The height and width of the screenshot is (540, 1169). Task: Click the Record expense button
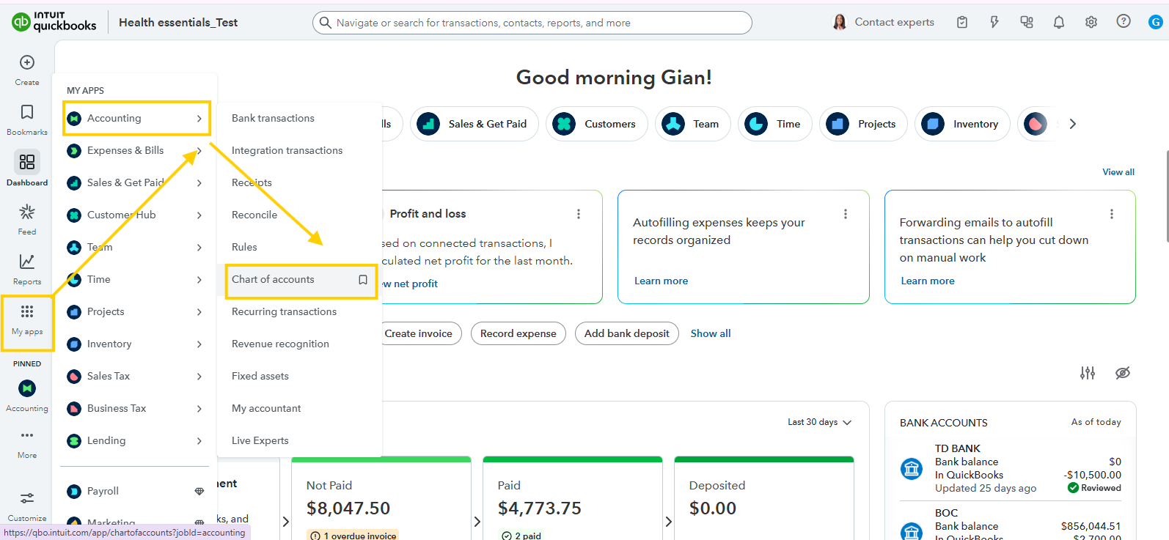click(518, 333)
